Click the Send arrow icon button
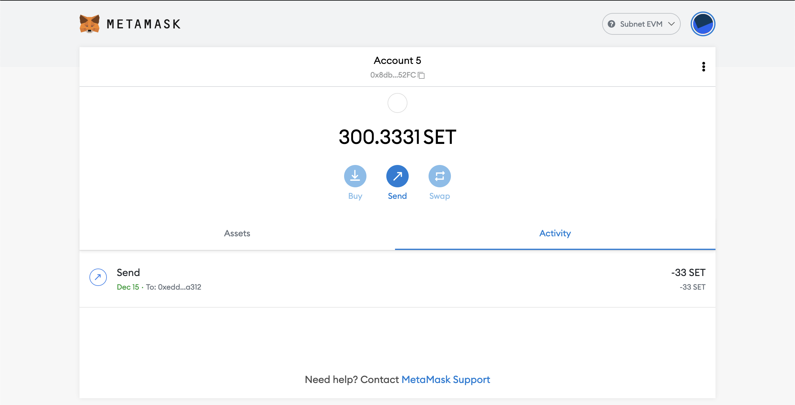795x405 pixels. tap(397, 176)
